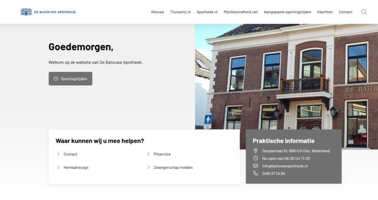This screenshot has height=200, width=378.
Task: Click the map pin address icon
Action: coord(255,151)
